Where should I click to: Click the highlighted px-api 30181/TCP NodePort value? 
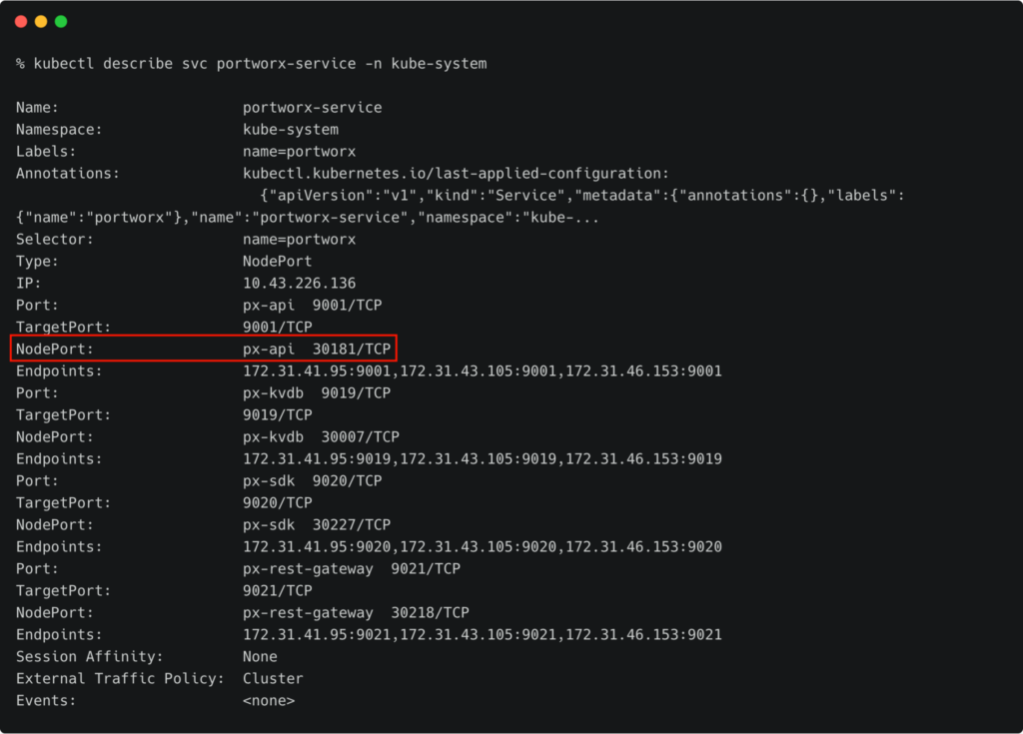click(317, 350)
